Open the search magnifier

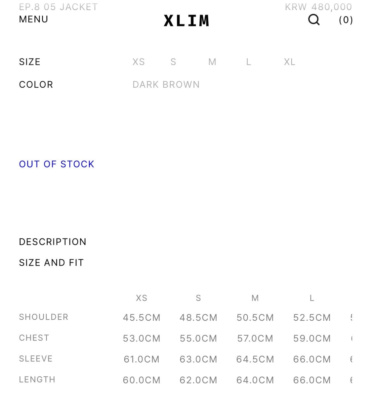[313, 20]
